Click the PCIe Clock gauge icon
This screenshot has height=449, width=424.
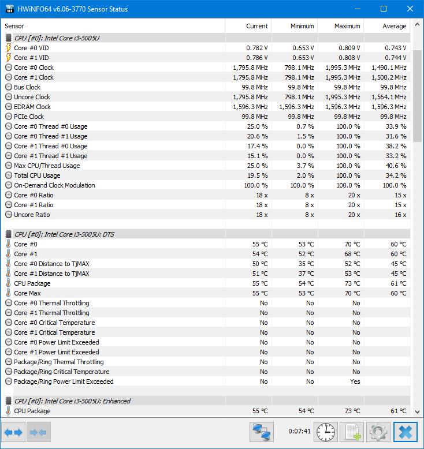click(9, 117)
